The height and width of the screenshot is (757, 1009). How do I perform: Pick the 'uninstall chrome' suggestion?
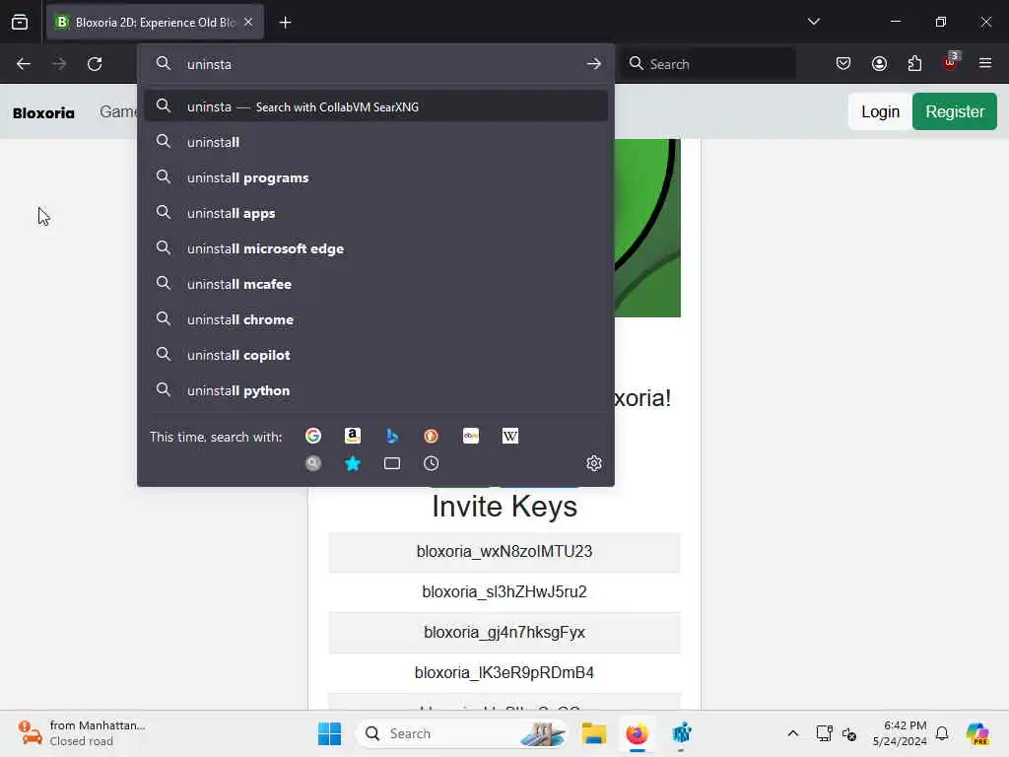(x=375, y=319)
